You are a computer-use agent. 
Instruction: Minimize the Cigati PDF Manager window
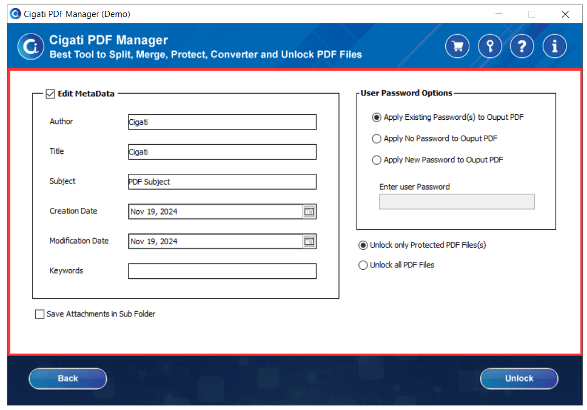point(499,14)
